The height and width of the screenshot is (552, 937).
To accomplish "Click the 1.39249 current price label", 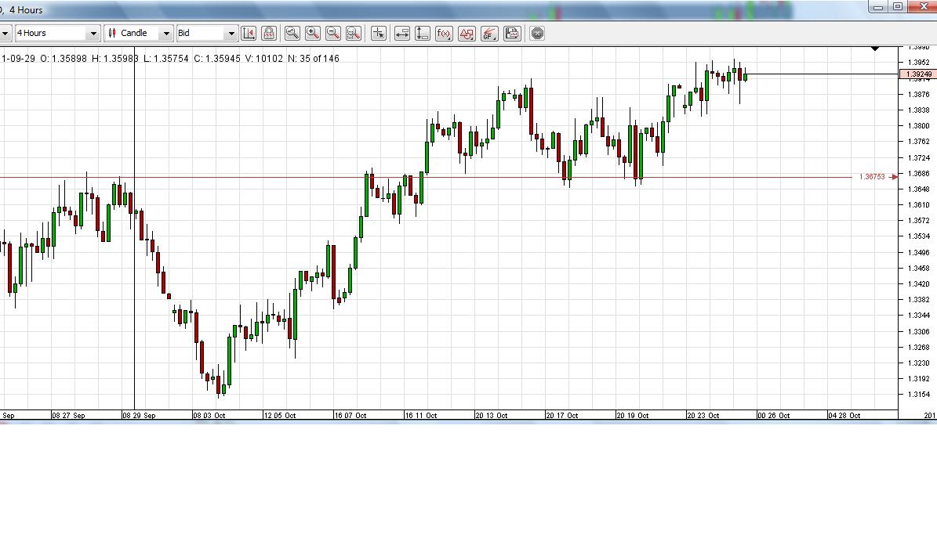I will [x=918, y=74].
